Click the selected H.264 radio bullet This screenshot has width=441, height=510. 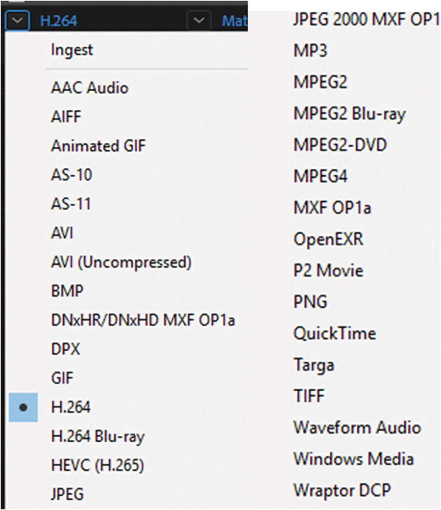23,407
